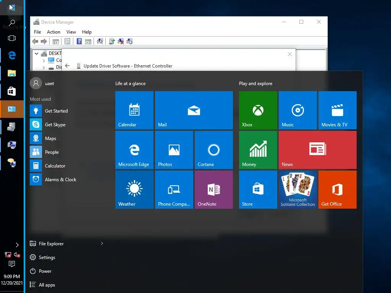Open the Action menu in Device Manager

[53, 32]
